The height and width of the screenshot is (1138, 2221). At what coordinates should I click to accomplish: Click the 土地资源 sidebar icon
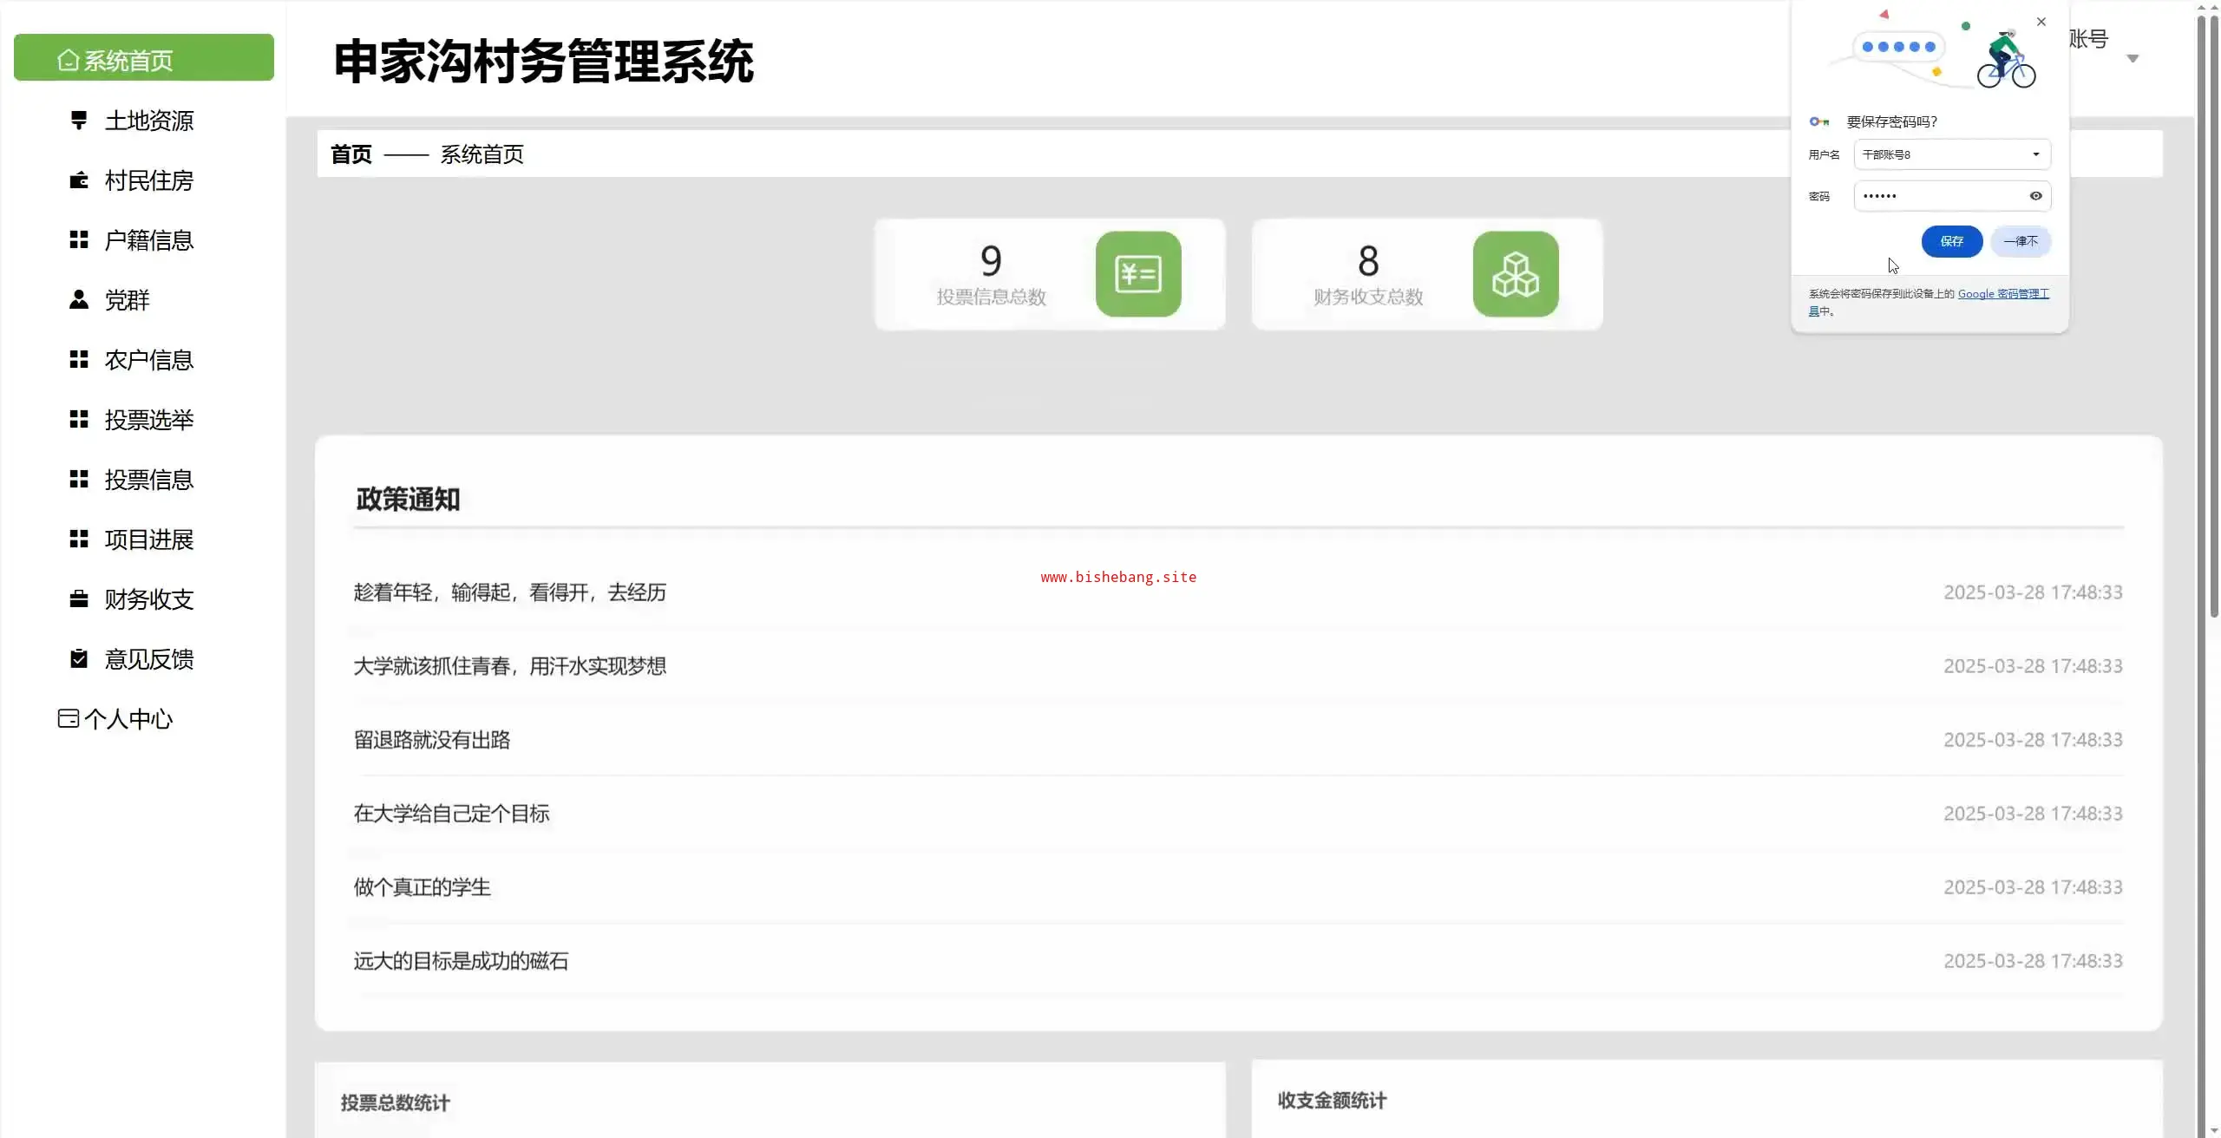(79, 120)
